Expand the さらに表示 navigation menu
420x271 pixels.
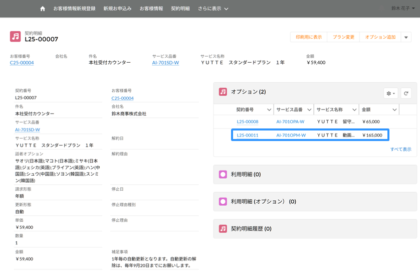pyautogui.click(x=213, y=9)
